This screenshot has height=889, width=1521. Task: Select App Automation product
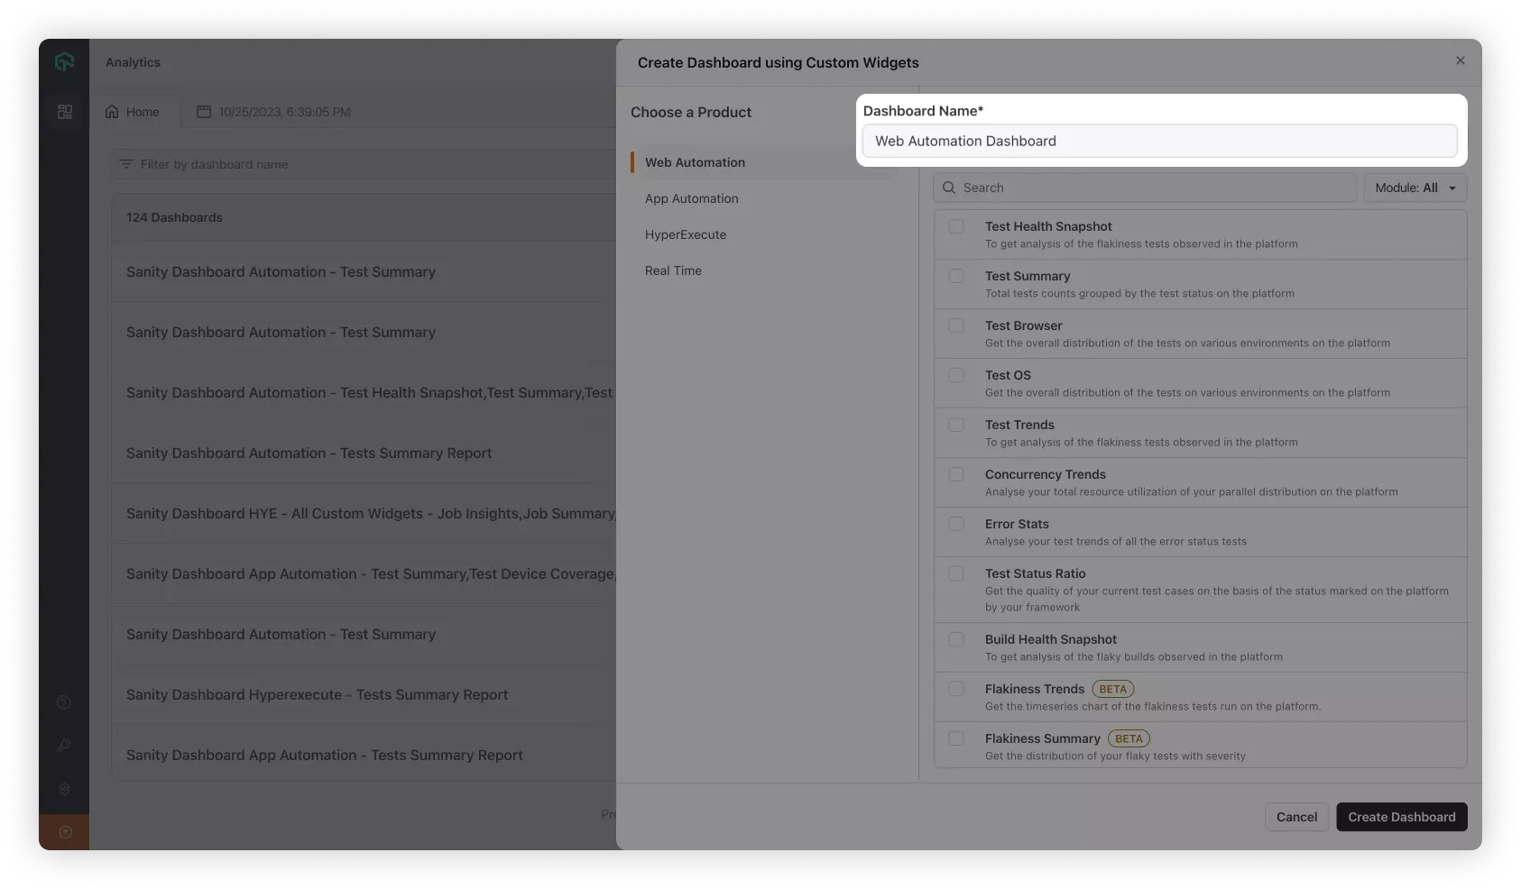[691, 198]
